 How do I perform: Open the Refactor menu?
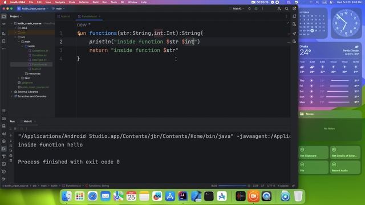(84, 2)
